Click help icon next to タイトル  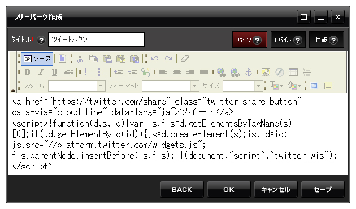pos(41,41)
